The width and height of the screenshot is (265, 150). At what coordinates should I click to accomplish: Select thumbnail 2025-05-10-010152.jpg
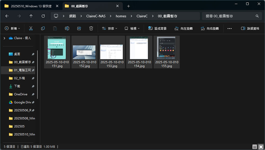pyautogui.click(x=85, y=52)
